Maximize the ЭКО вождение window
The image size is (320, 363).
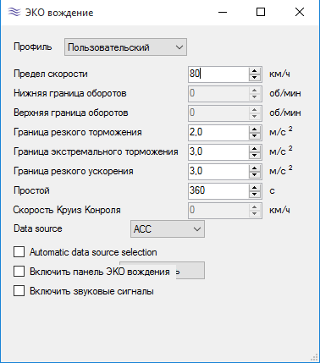[261, 12]
